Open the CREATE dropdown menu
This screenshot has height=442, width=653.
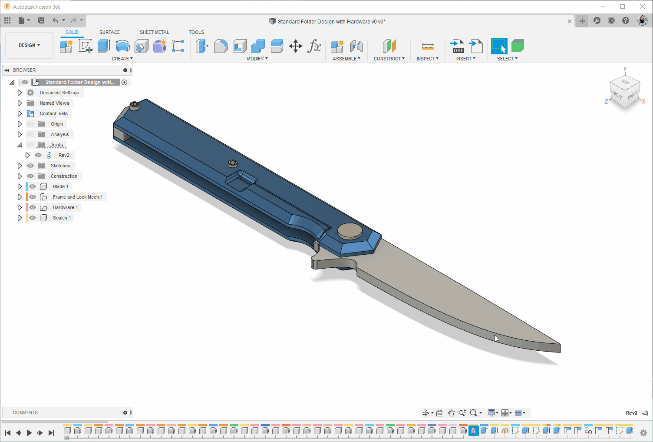pos(122,59)
